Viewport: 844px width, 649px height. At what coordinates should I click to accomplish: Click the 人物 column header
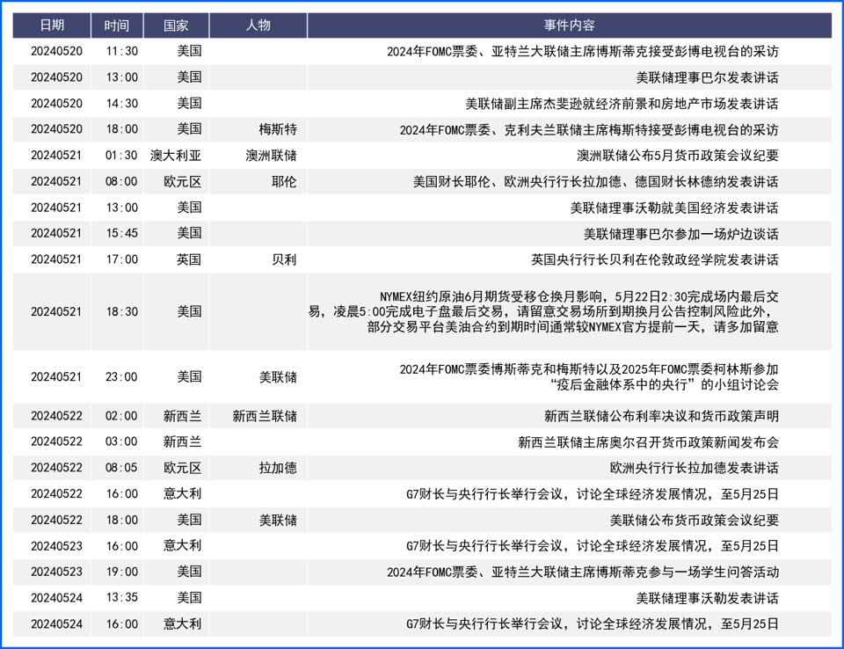[x=258, y=26]
